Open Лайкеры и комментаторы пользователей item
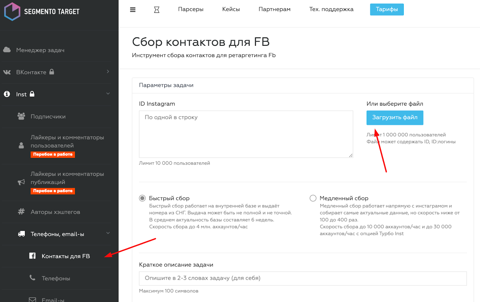Viewport: 480px width, 302px height. [x=67, y=141]
